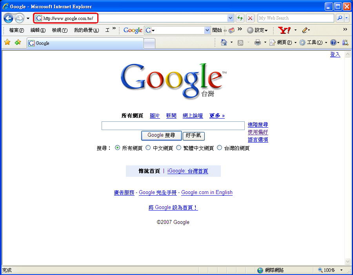Click the 好手氣 lucky button
The image size is (353, 275).
click(x=193, y=136)
